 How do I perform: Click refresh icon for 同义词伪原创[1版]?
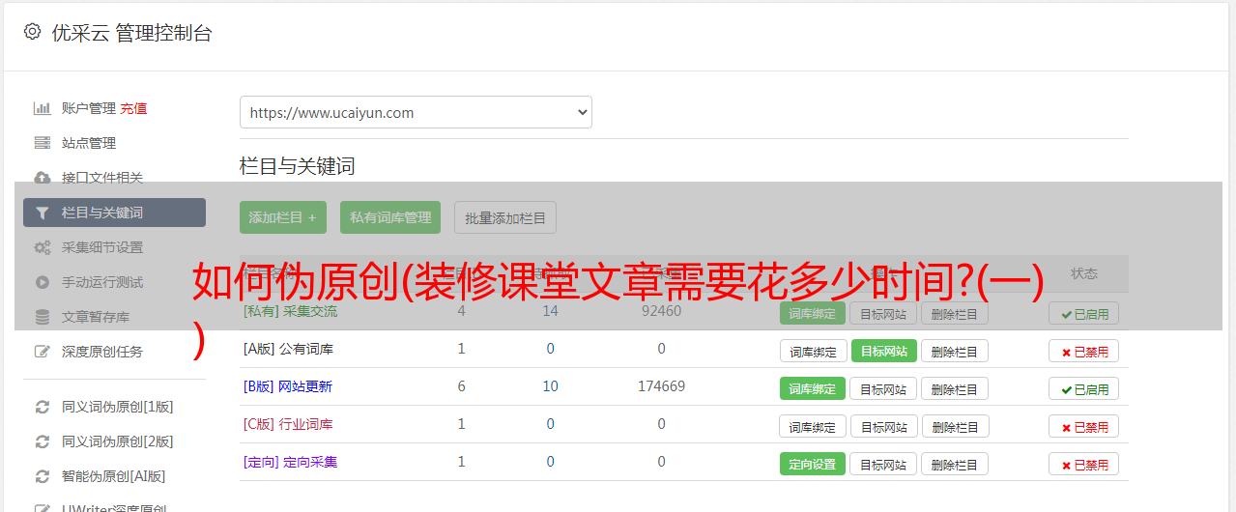click(x=42, y=407)
